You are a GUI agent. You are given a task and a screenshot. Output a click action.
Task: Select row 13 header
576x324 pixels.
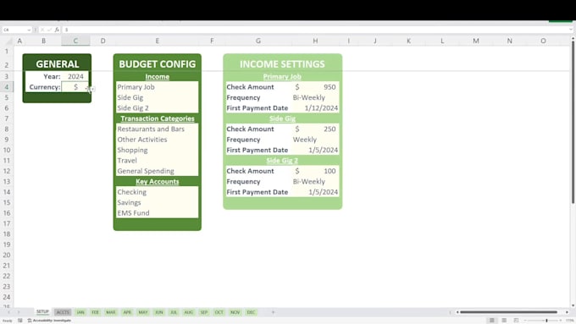(7, 181)
